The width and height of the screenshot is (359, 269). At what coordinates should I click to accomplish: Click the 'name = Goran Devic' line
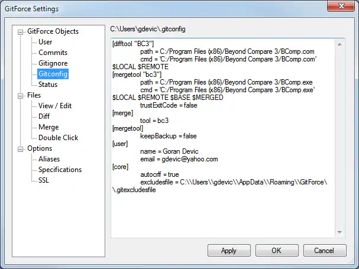169,151
